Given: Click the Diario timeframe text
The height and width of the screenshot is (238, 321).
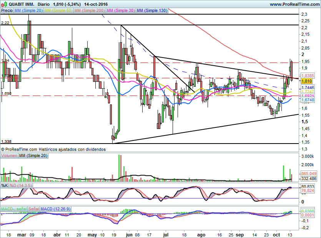Looking at the screenshot, I should [x=44, y=4].
